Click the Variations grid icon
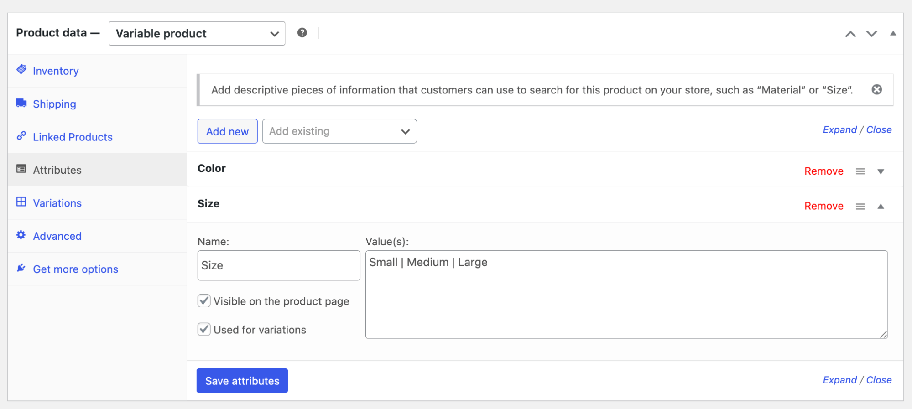 click(x=21, y=202)
